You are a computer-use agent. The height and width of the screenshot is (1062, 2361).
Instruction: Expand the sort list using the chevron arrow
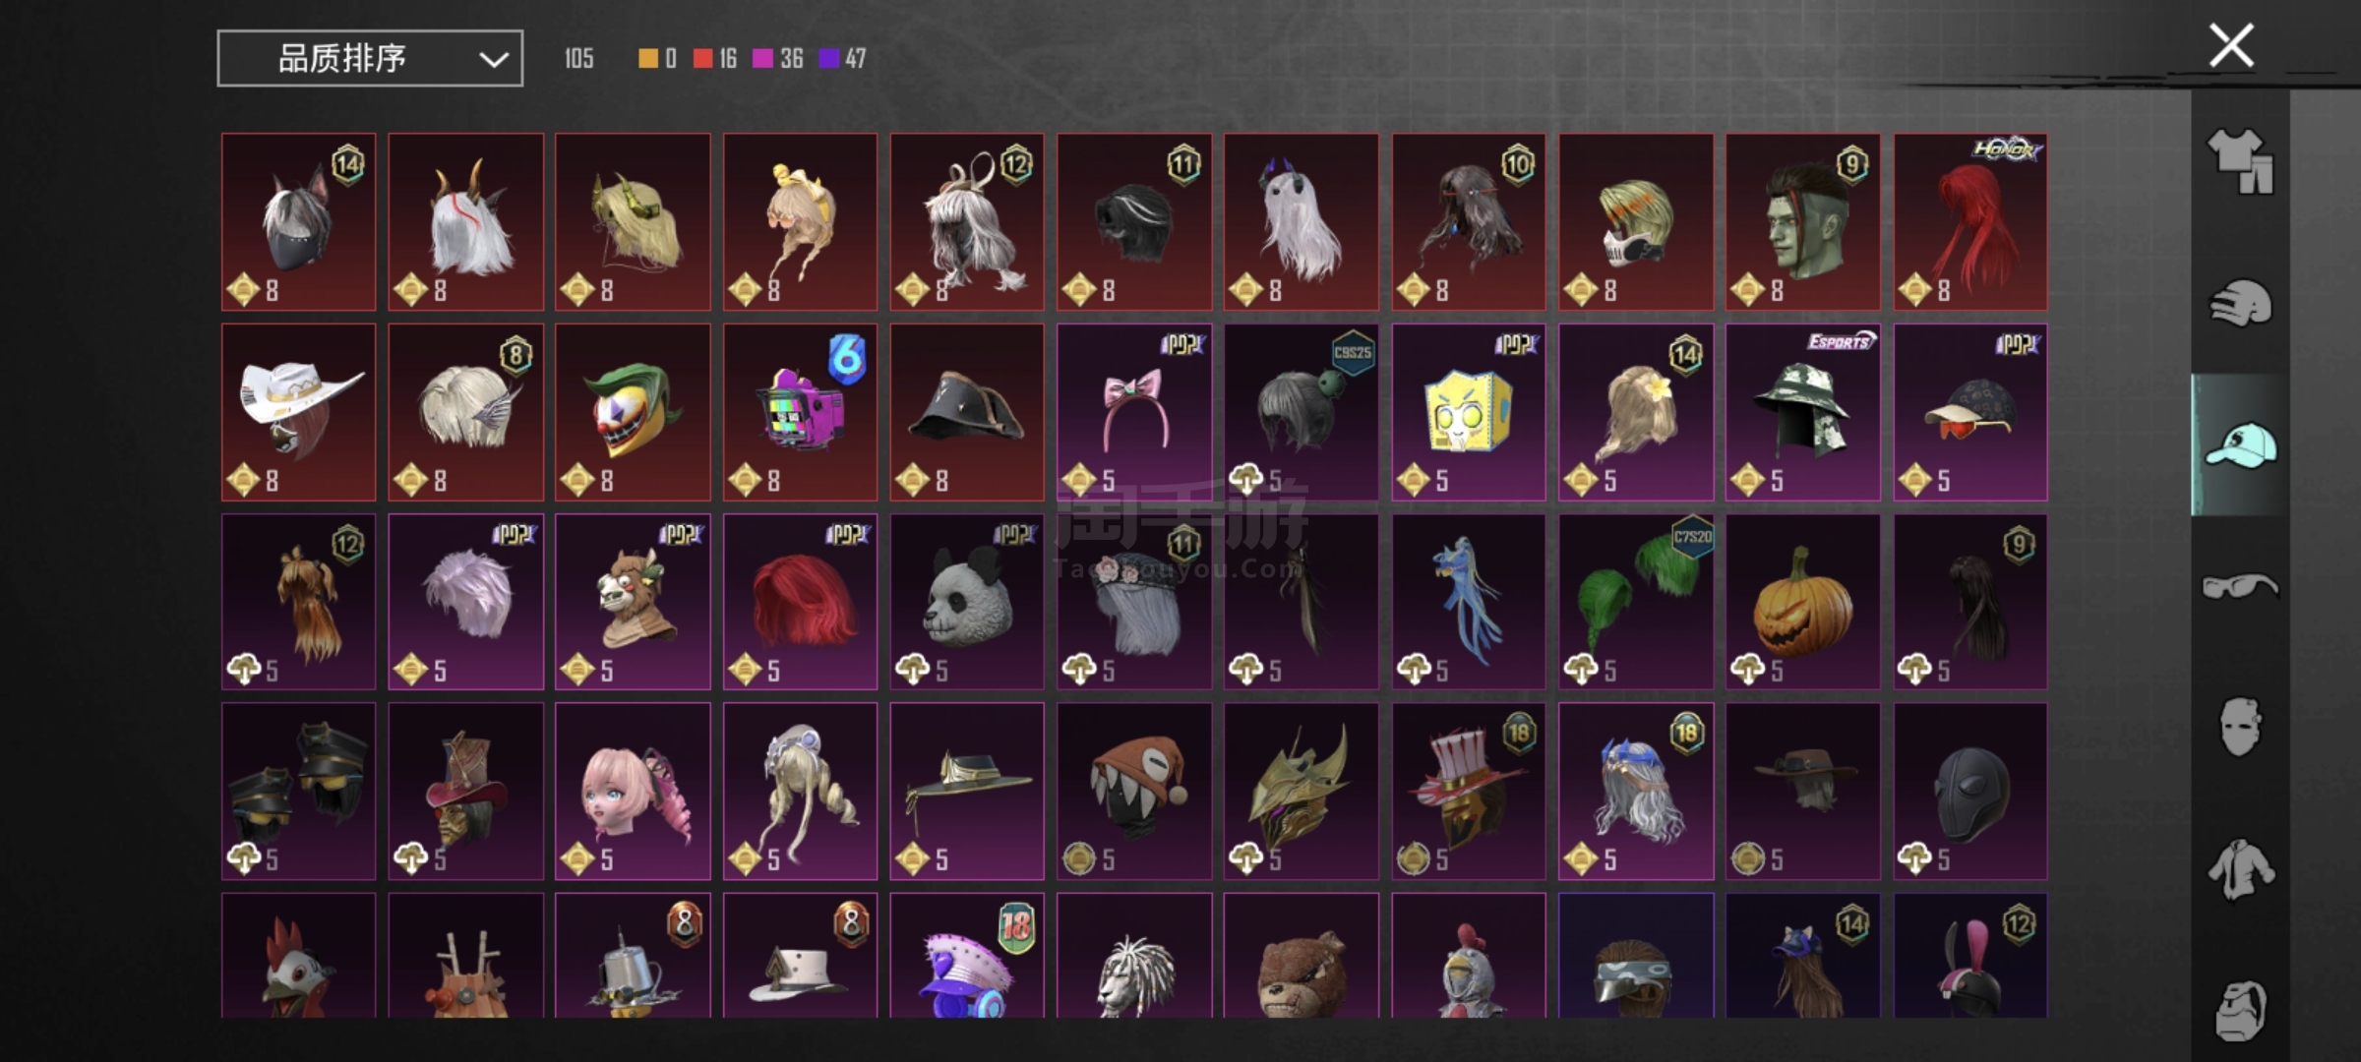[493, 60]
